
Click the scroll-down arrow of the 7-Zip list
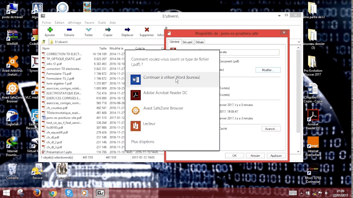coord(298,152)
